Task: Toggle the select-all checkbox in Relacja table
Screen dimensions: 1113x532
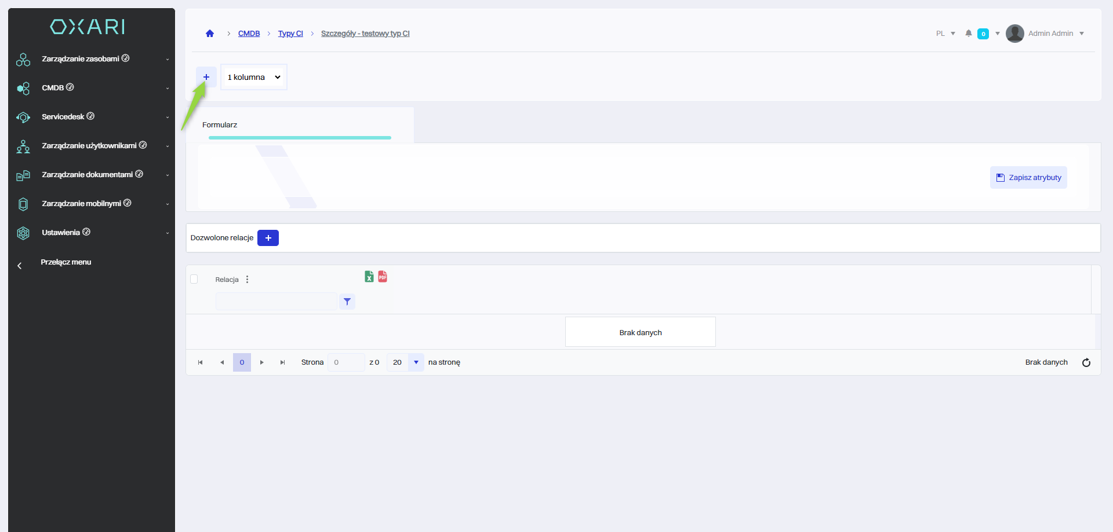Action: [194, 279]
